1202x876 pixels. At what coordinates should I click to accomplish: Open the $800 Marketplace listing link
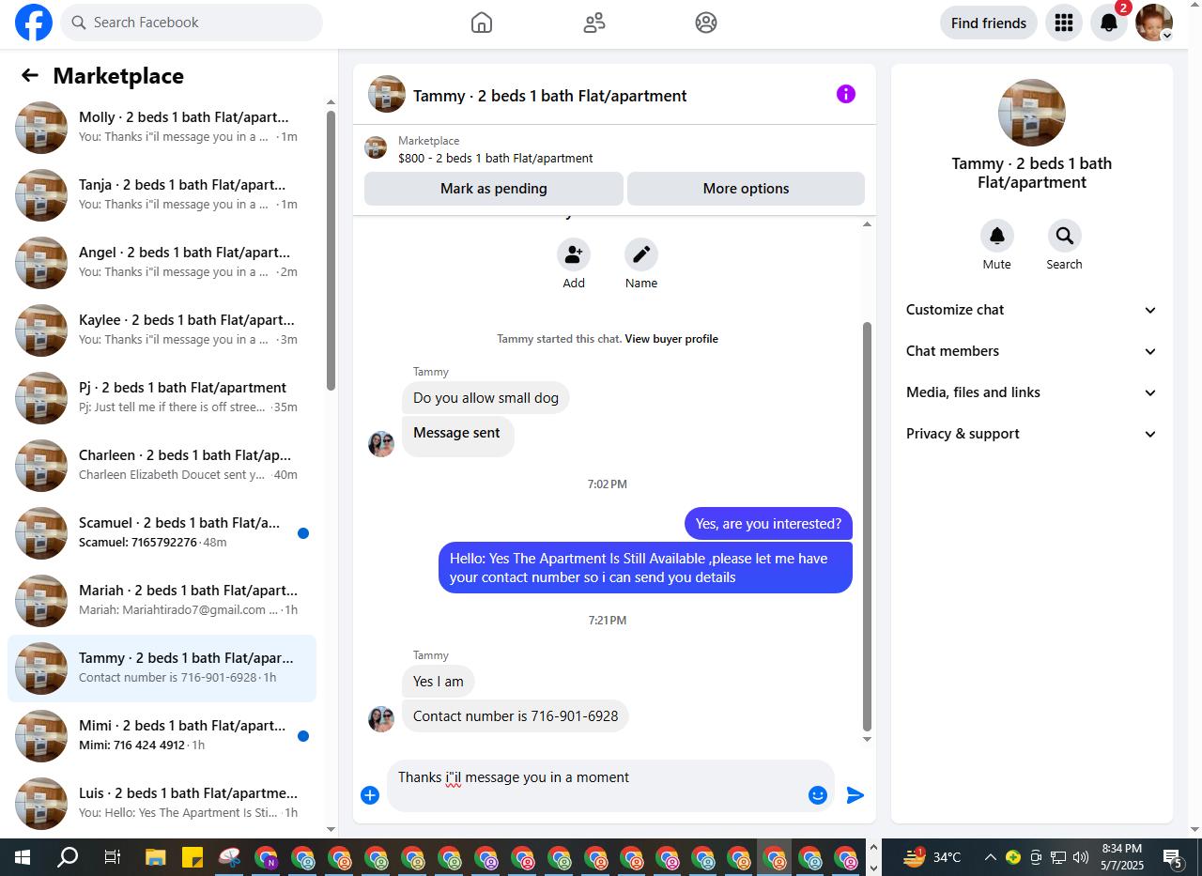pos(495,158)
